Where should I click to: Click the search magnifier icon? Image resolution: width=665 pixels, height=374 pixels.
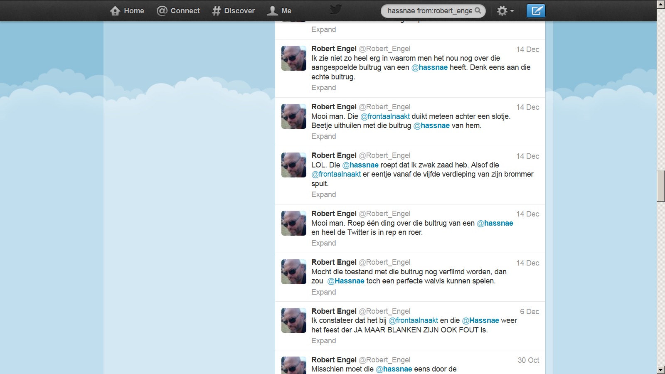pos(478,11)
